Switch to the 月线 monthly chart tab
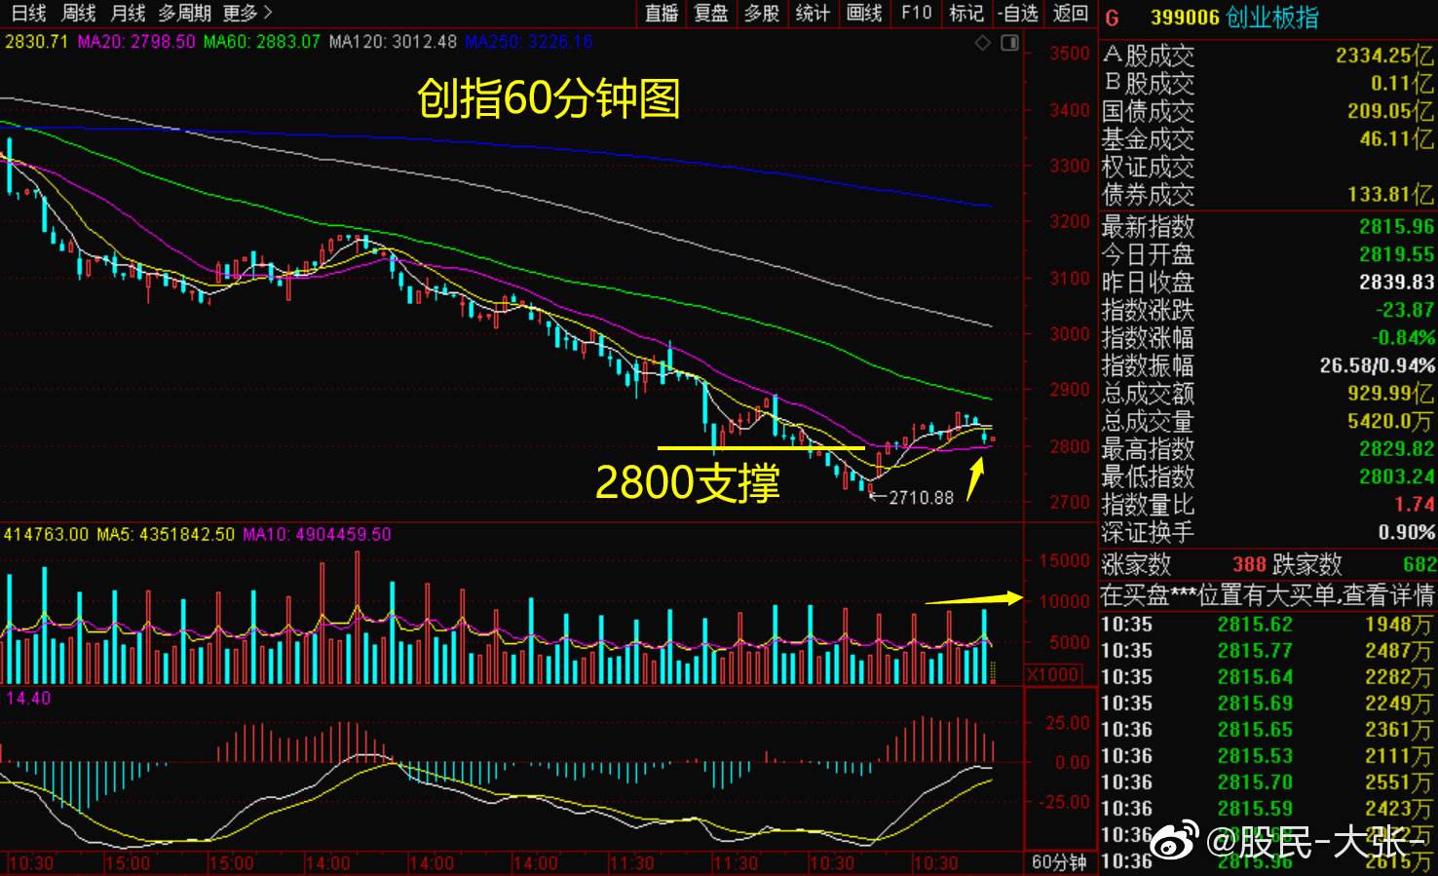 point(128,13)
